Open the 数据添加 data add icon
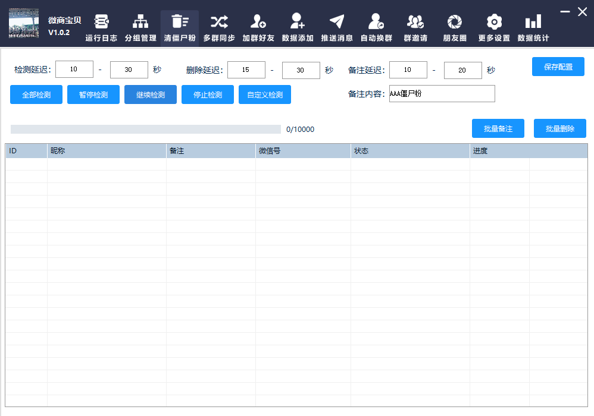 (298, 23)
